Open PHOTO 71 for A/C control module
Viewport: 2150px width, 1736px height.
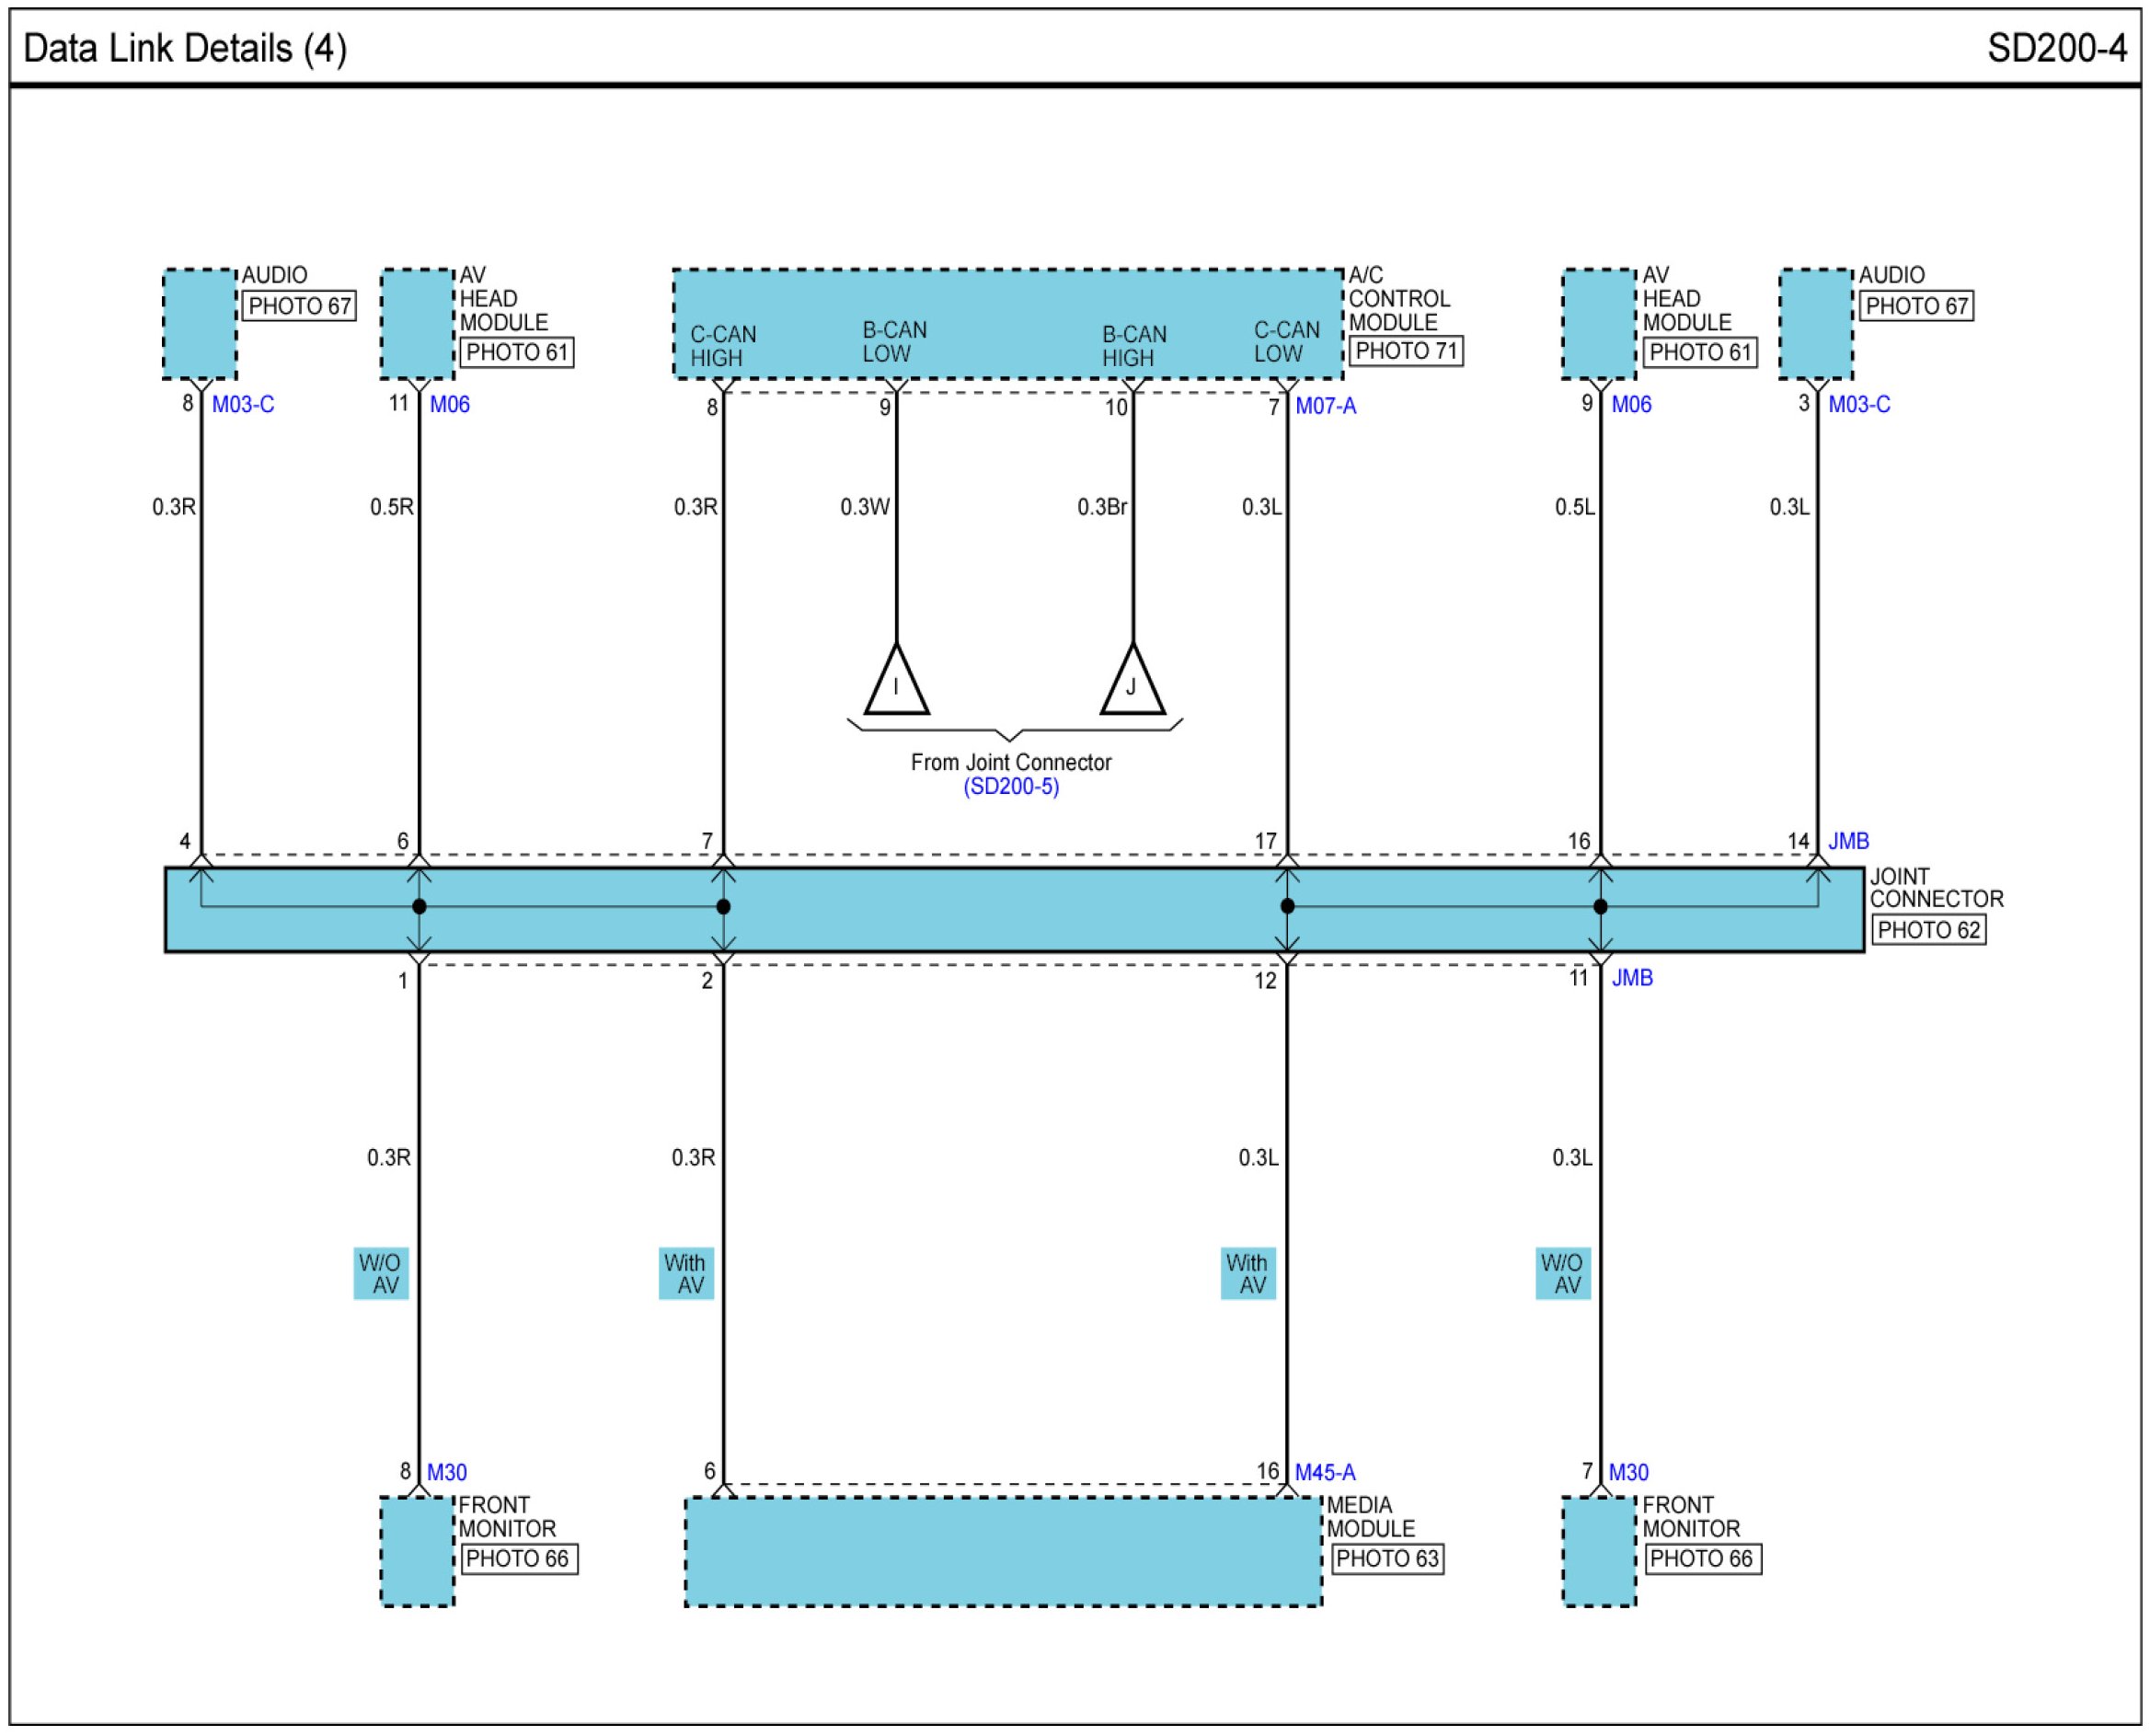(x=1405, y=351)
